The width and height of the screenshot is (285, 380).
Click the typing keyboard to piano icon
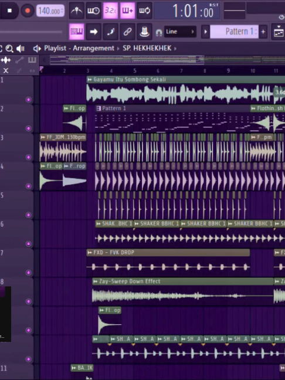pos(77,32)
